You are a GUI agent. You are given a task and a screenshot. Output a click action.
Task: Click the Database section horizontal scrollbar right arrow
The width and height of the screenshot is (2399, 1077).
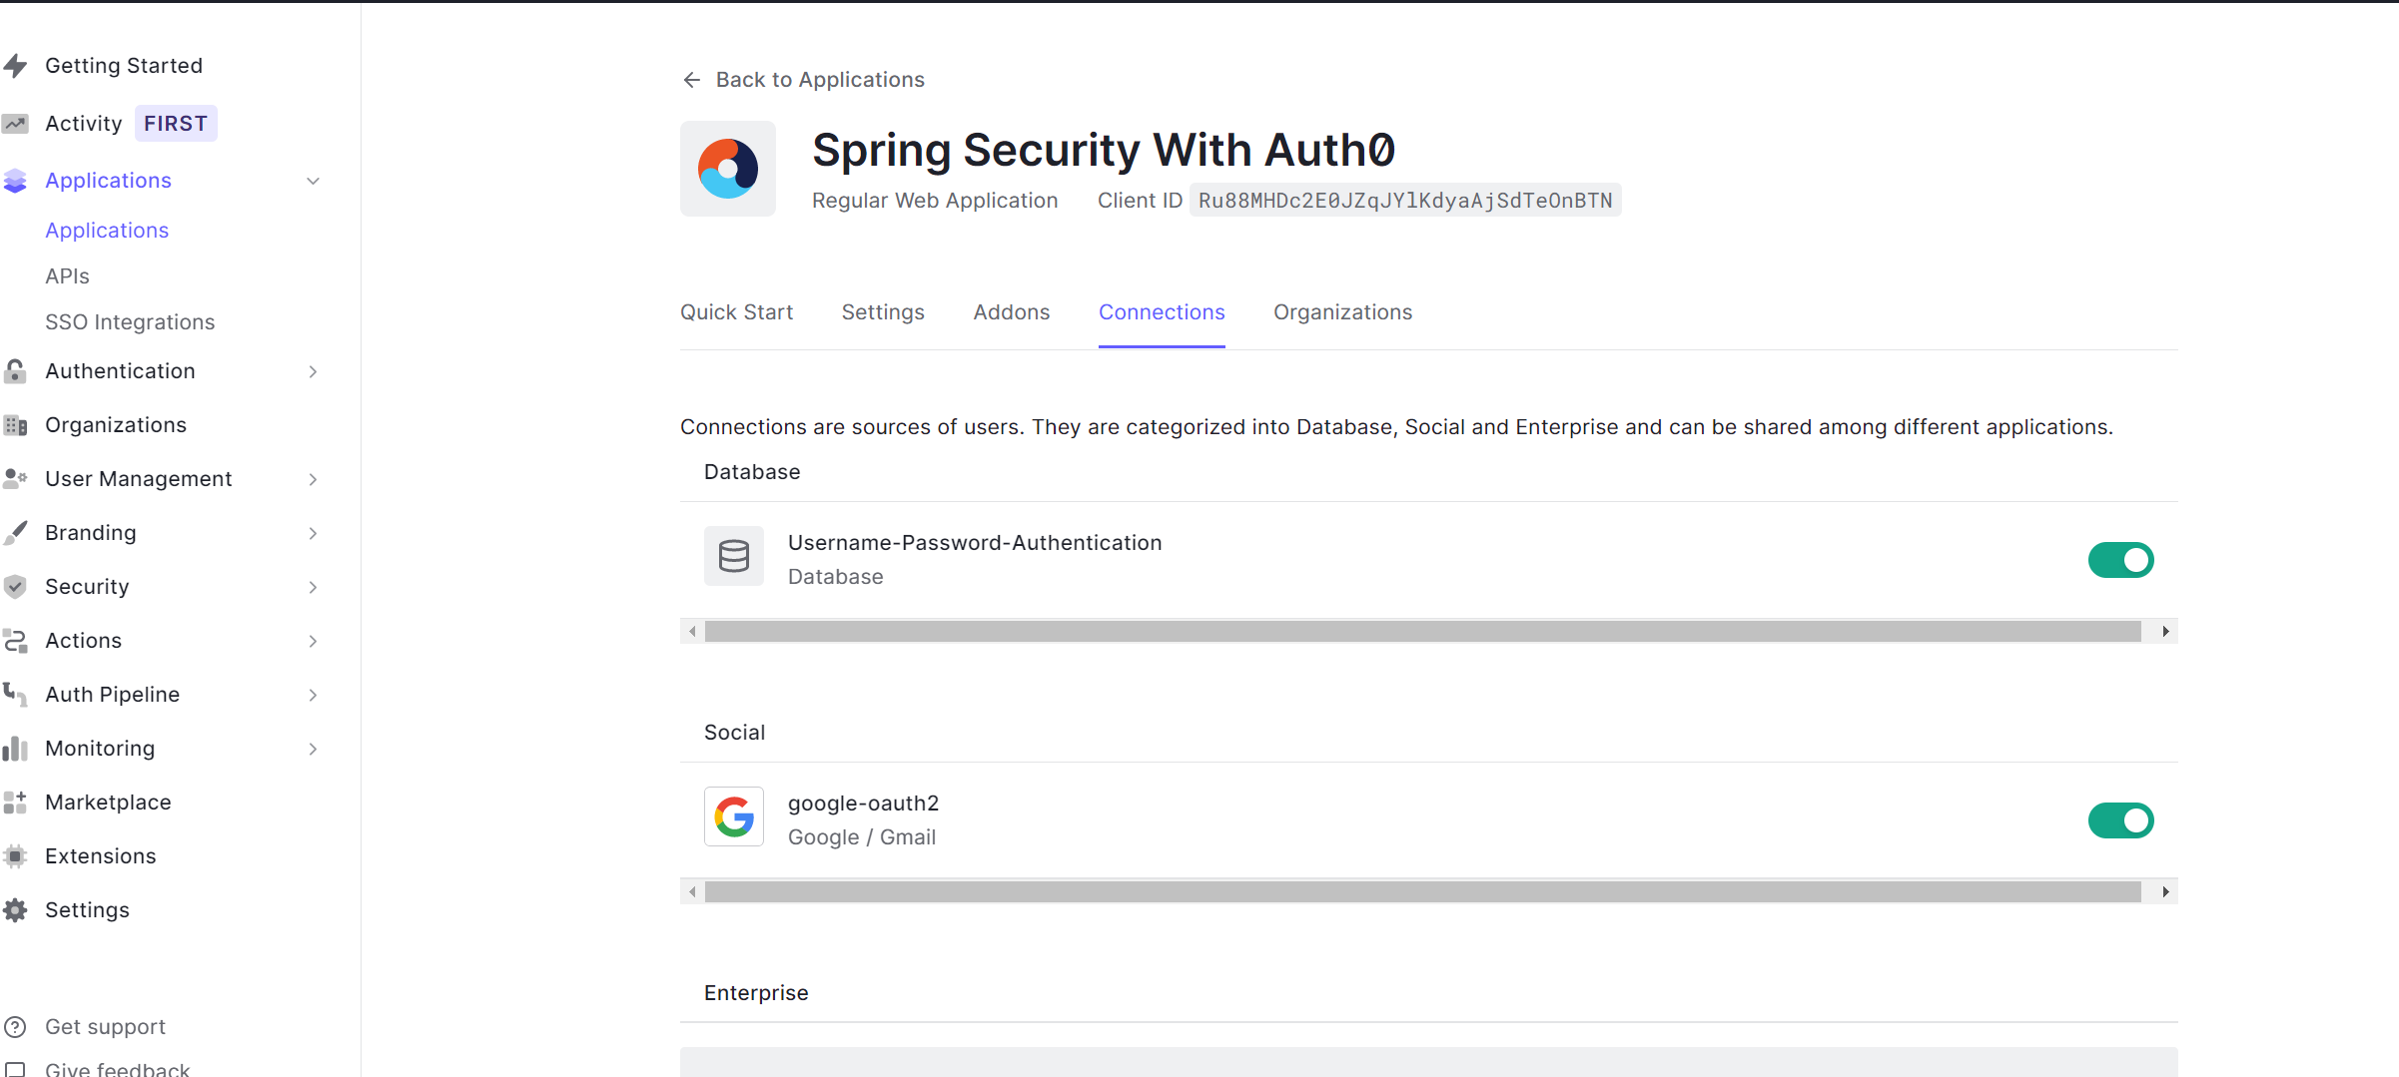pos(2164,631)
